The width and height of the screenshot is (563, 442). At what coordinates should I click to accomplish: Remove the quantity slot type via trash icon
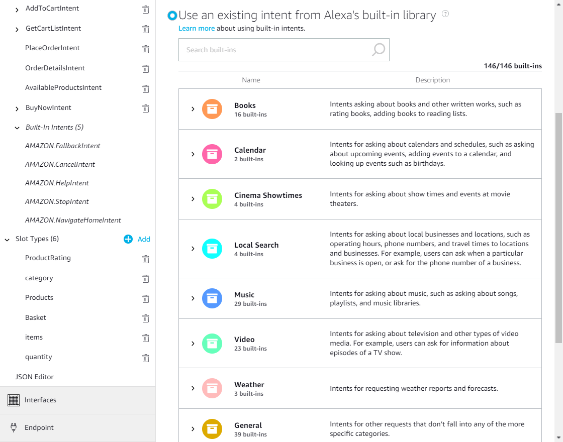tap(145, 358)
